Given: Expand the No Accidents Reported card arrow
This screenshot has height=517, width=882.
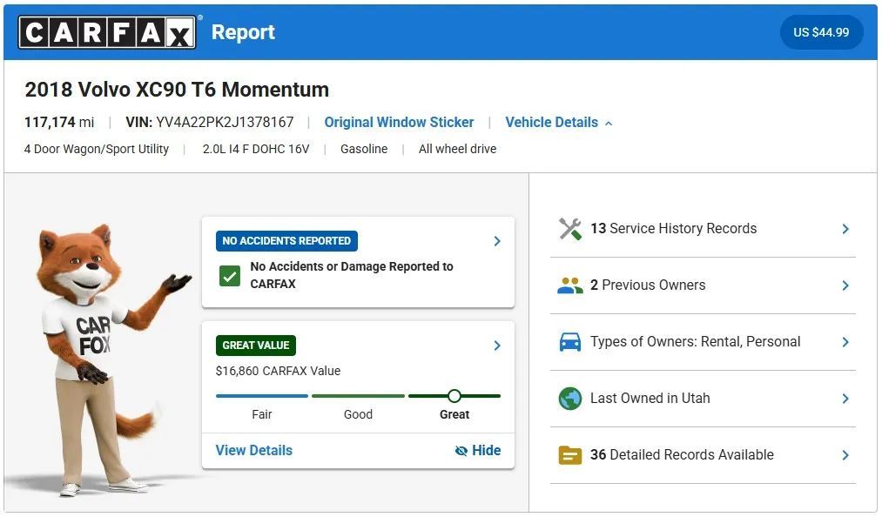Looking at the screenshot, I should coord(497,241).
